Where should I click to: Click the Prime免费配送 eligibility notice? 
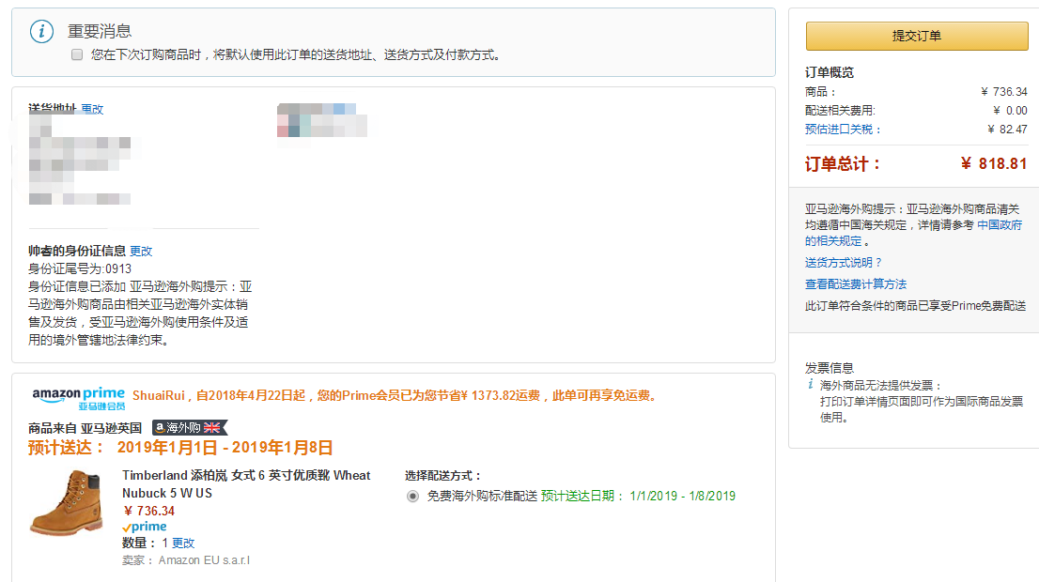pos(915,306)
